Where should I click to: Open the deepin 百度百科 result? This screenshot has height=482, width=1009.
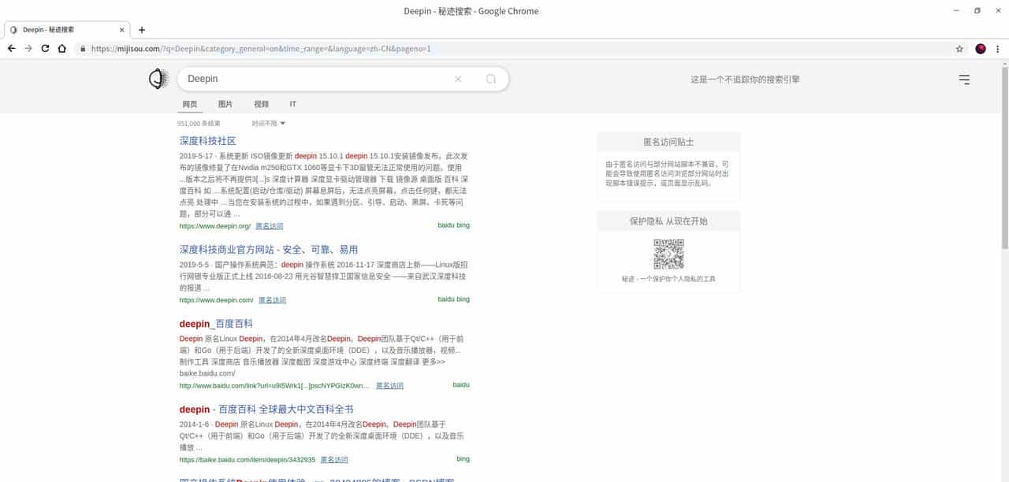[x=215, y=324]
